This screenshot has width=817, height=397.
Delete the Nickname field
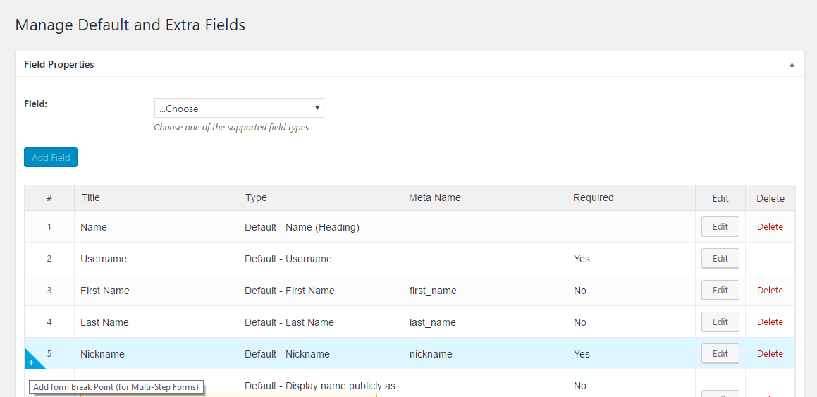tap(770, 354)
